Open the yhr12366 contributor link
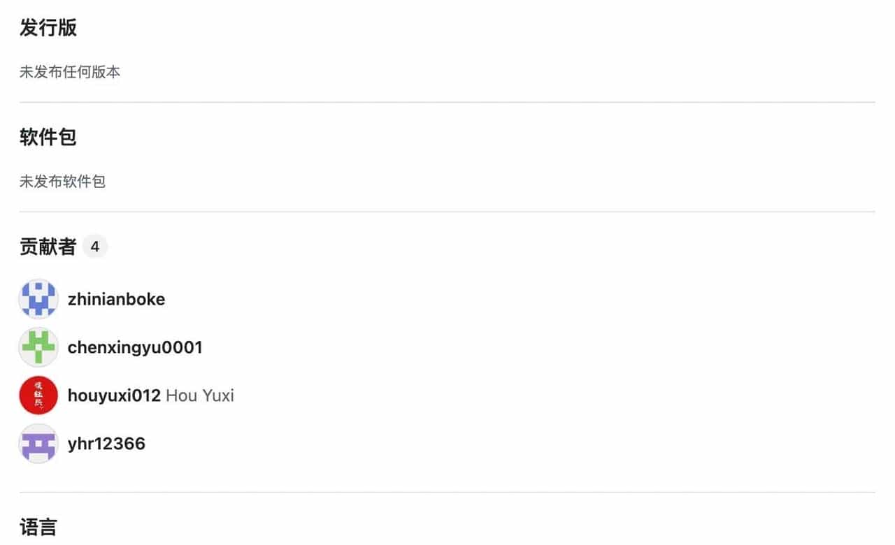Viewport: 895px width, 545px height. click(106, 444)
